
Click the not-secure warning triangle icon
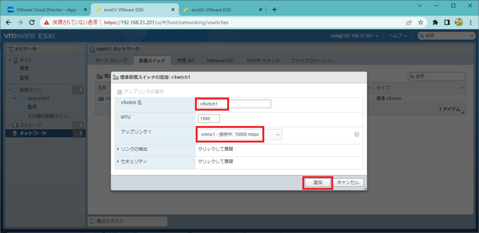tap(47, 22)
